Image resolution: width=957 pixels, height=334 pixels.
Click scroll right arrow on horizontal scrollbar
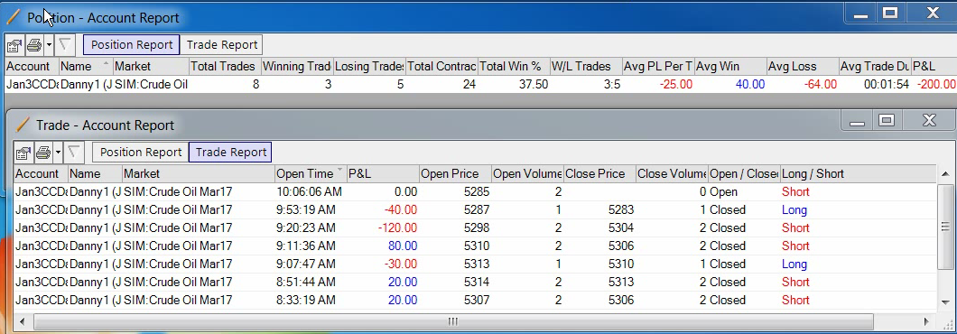coord(926,321)
